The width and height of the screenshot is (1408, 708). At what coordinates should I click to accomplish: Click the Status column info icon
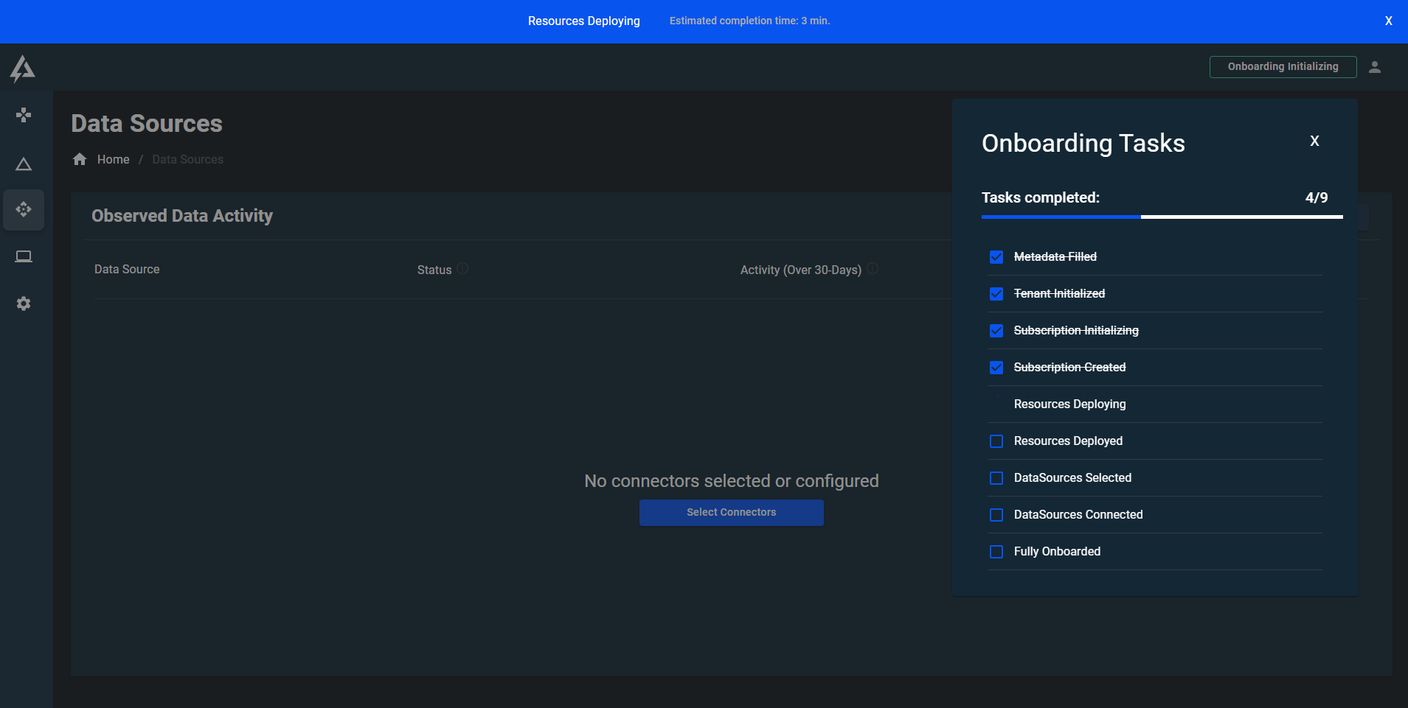tap(462, 268)
